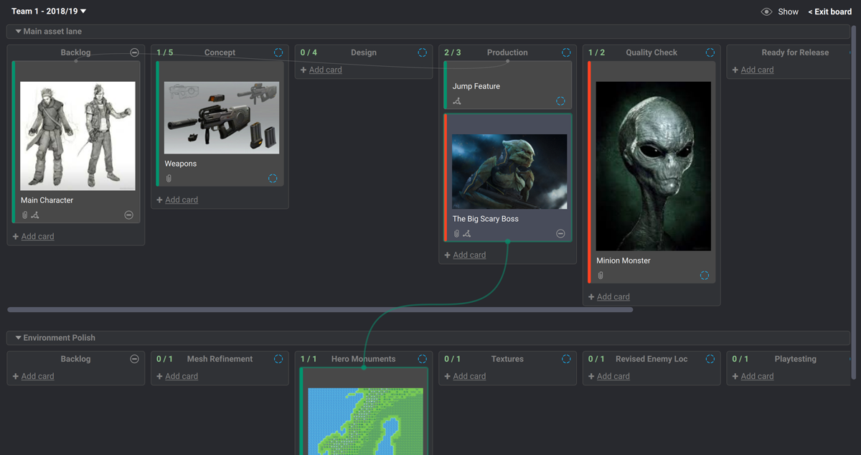
Task: Click the paperclip attachment icon on Weapons card
Action: coord(169,179)
